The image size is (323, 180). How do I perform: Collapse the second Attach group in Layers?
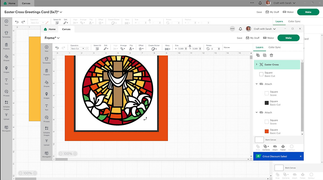point(257,112)
